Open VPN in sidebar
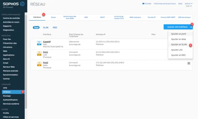The width and height of the screenshot is (198, 119). 5,88
